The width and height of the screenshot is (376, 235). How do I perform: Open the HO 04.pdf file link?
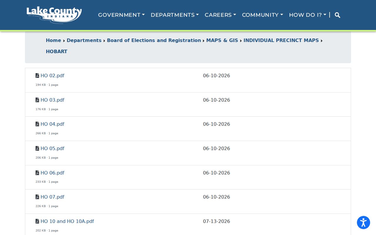[x=52, y=124]
